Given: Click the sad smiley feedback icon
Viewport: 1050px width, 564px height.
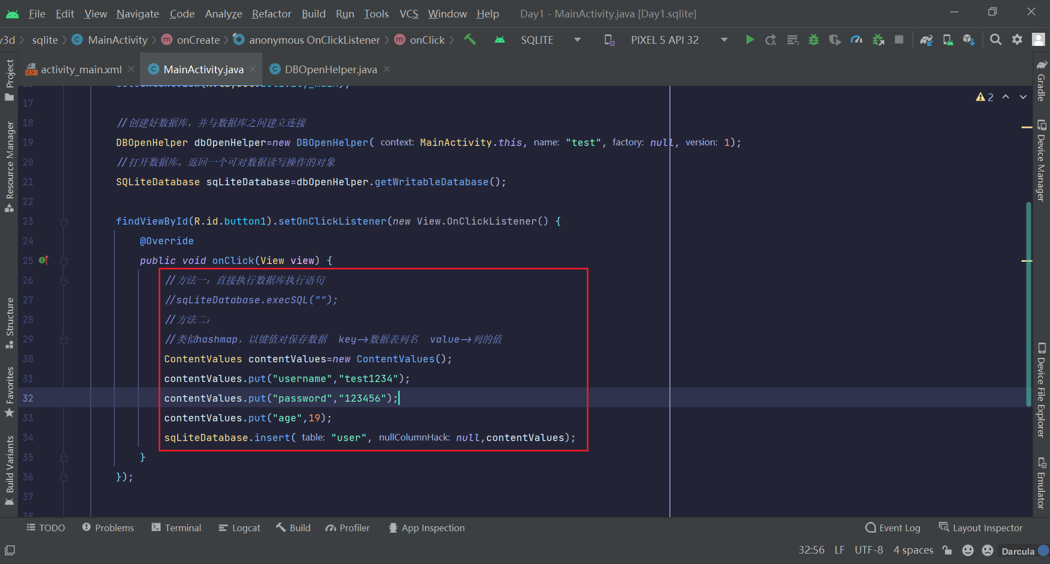Looking at the screenshot, I should coord(988,550).
